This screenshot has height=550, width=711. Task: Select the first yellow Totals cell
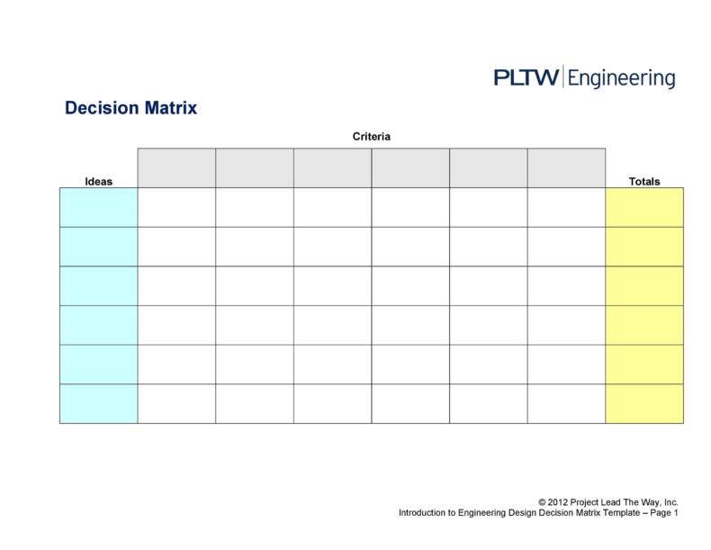tap(644, 207)
